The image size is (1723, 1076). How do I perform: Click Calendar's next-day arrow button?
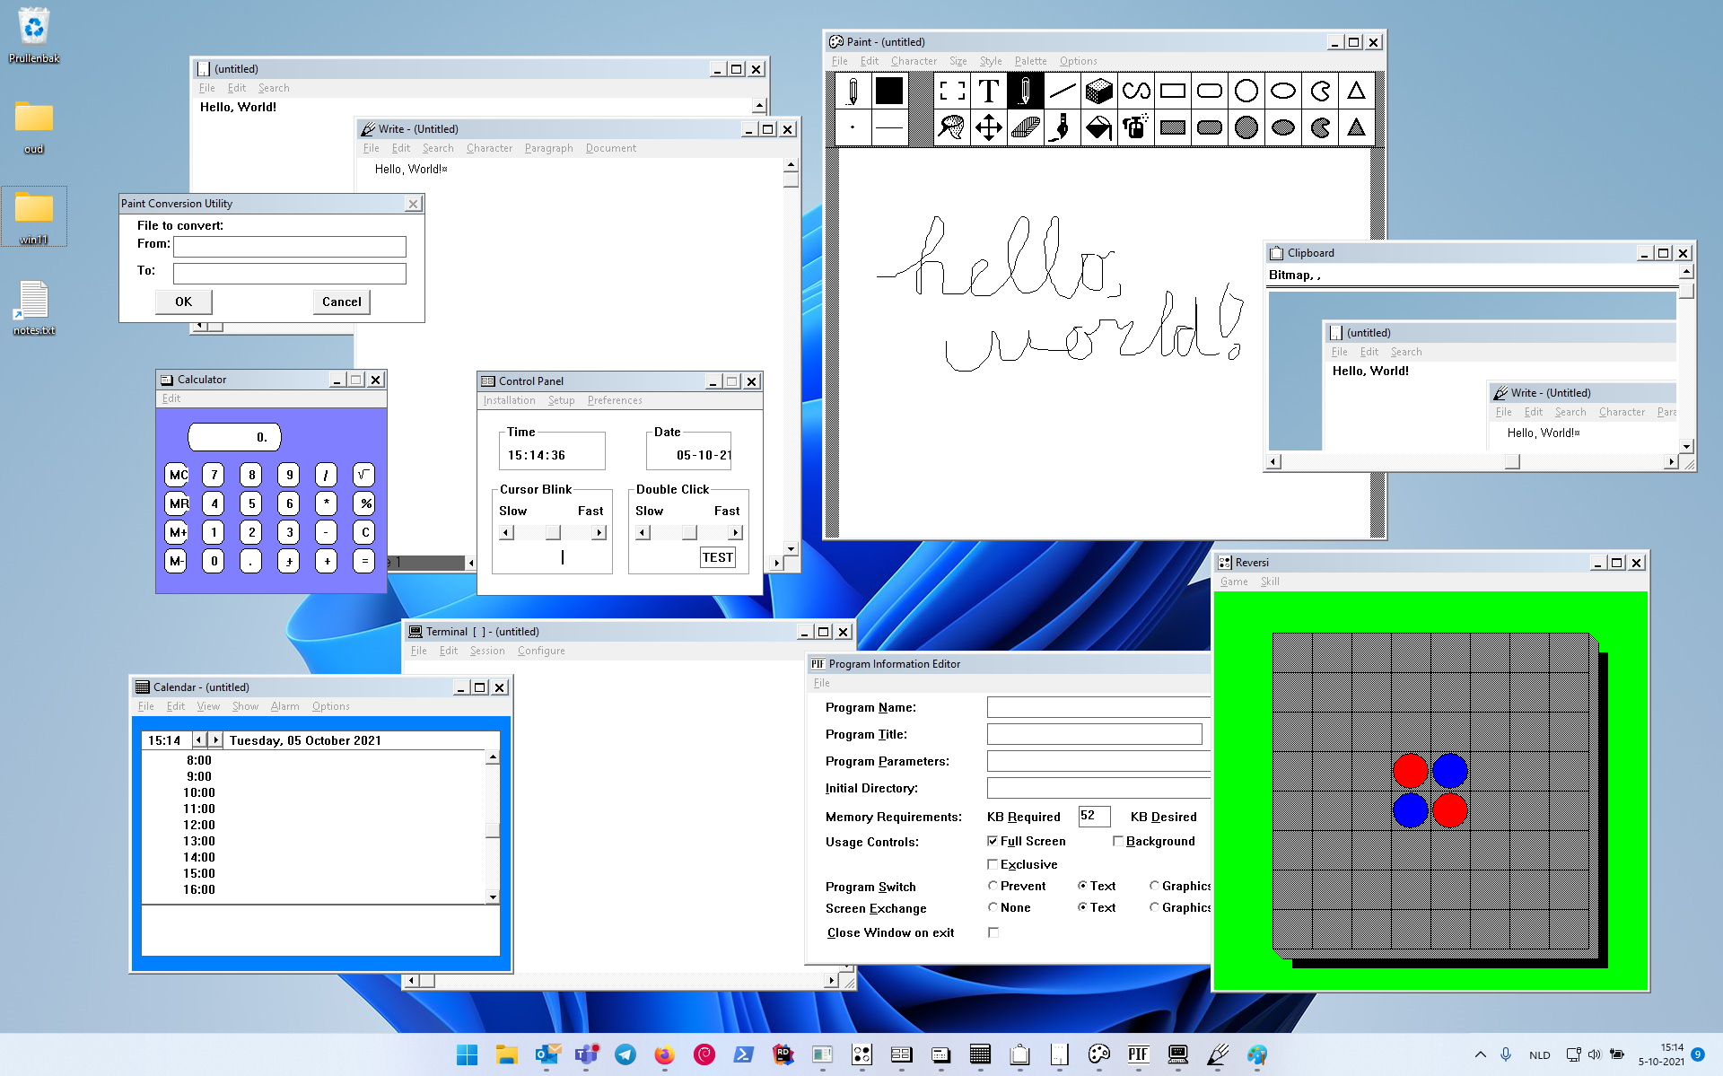pyautogui.click(x=215, y=740)
